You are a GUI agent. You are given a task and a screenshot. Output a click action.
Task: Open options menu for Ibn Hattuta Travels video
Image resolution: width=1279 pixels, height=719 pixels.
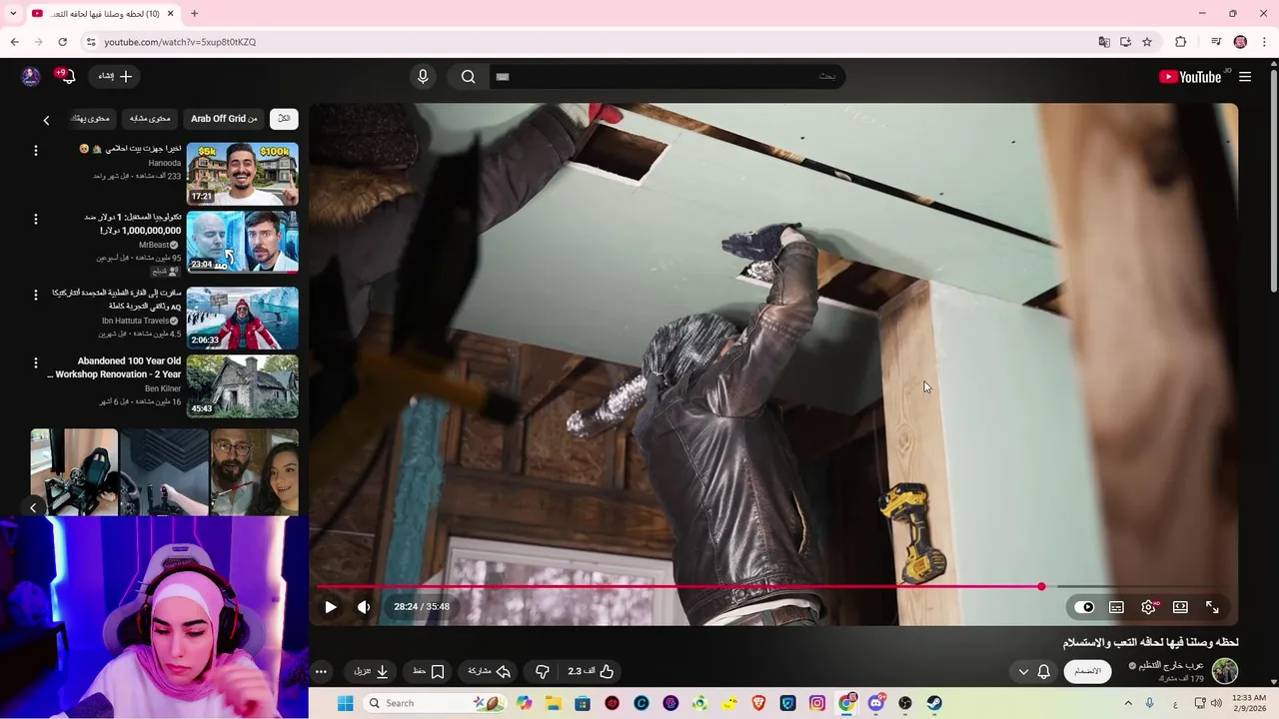point(36,295)
